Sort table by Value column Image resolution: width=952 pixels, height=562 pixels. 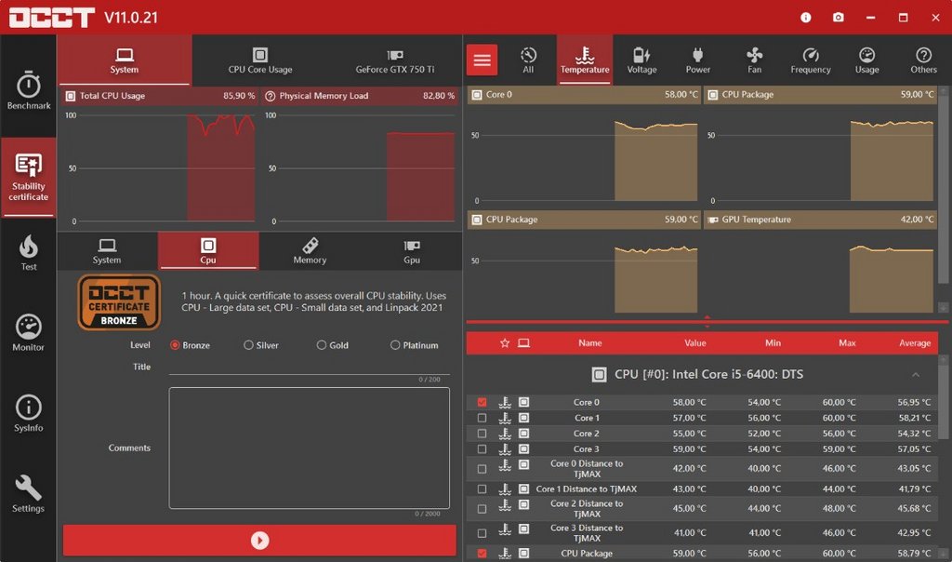pyautogui.click(x=695, y=343)
